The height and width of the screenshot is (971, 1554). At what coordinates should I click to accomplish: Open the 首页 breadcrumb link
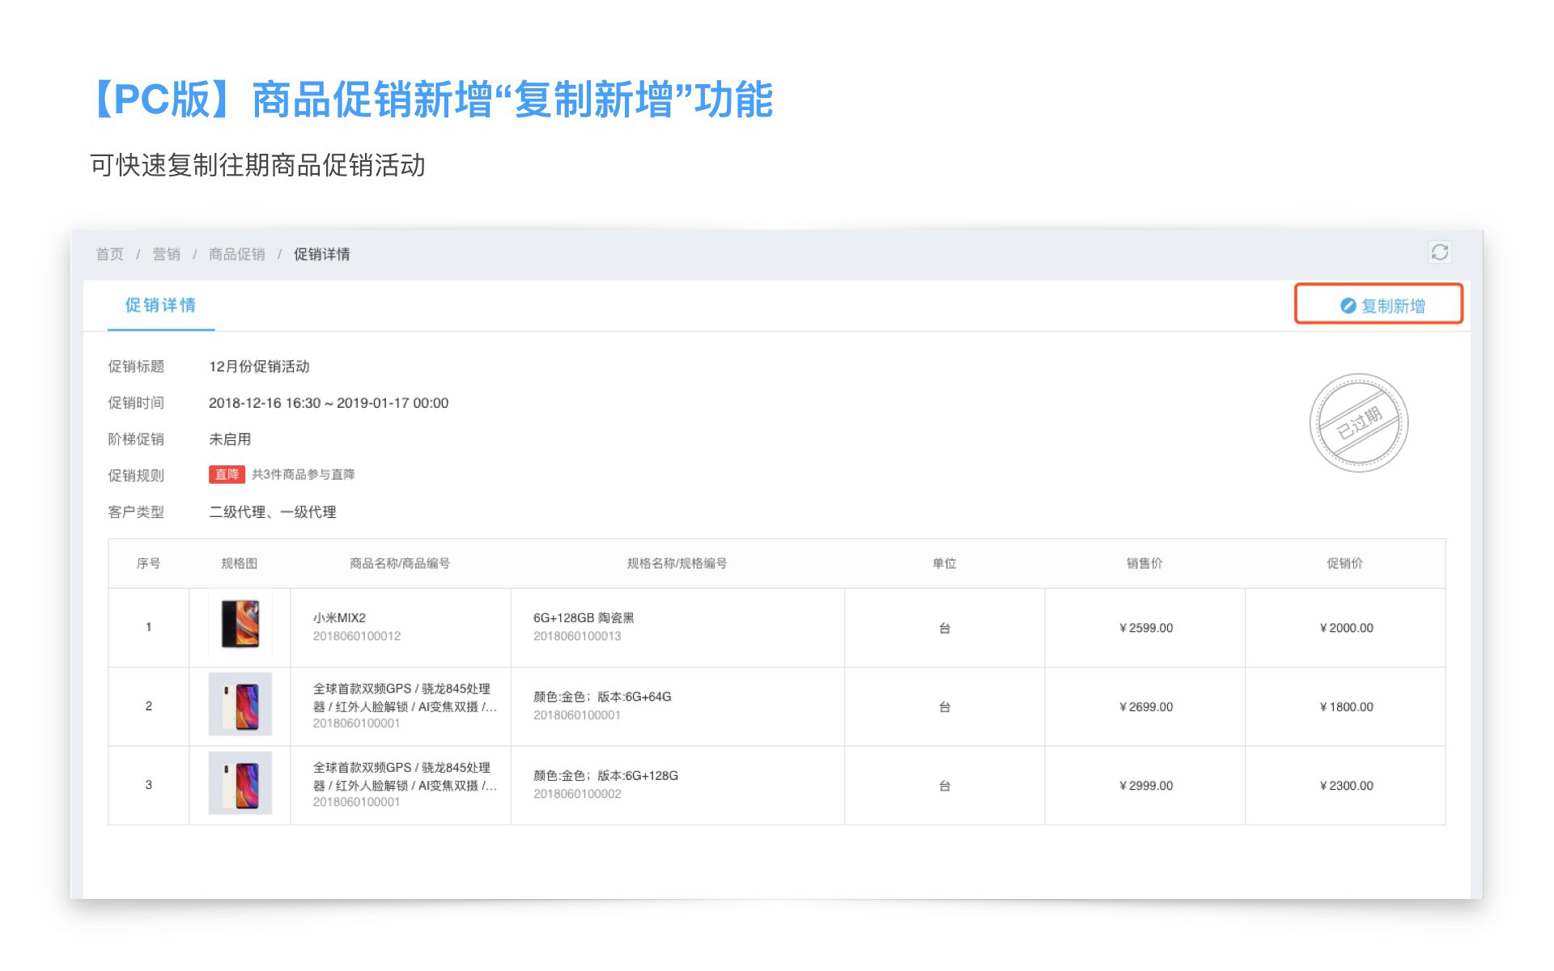pyautogui.click(x=110, y=254)
